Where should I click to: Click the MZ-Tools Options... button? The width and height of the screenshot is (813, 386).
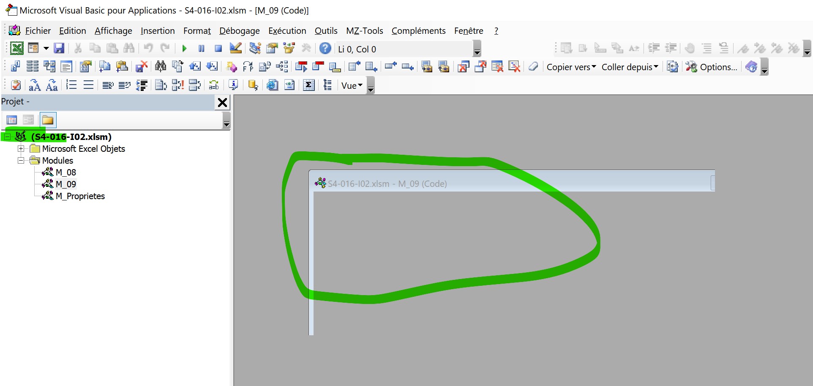point(711,67)
